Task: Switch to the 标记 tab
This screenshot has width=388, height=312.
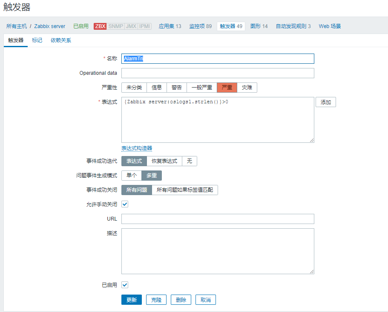Action: (x=37, y=40)
